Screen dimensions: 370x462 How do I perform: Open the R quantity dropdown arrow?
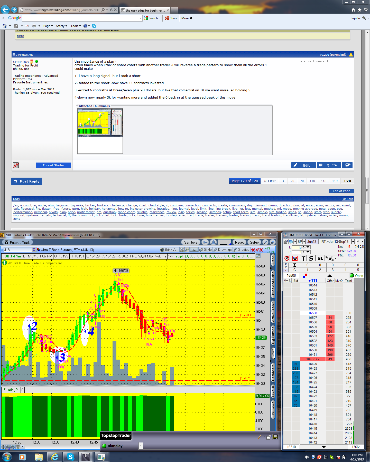tap(308, 252)
